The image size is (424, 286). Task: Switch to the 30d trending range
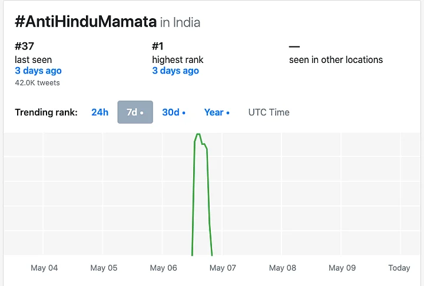coord(174,112)
